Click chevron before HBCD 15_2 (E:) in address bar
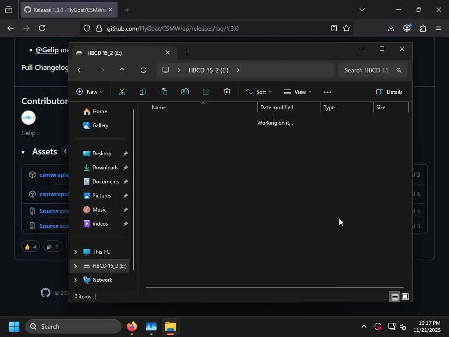449x337 pixels. coord(179,70)
